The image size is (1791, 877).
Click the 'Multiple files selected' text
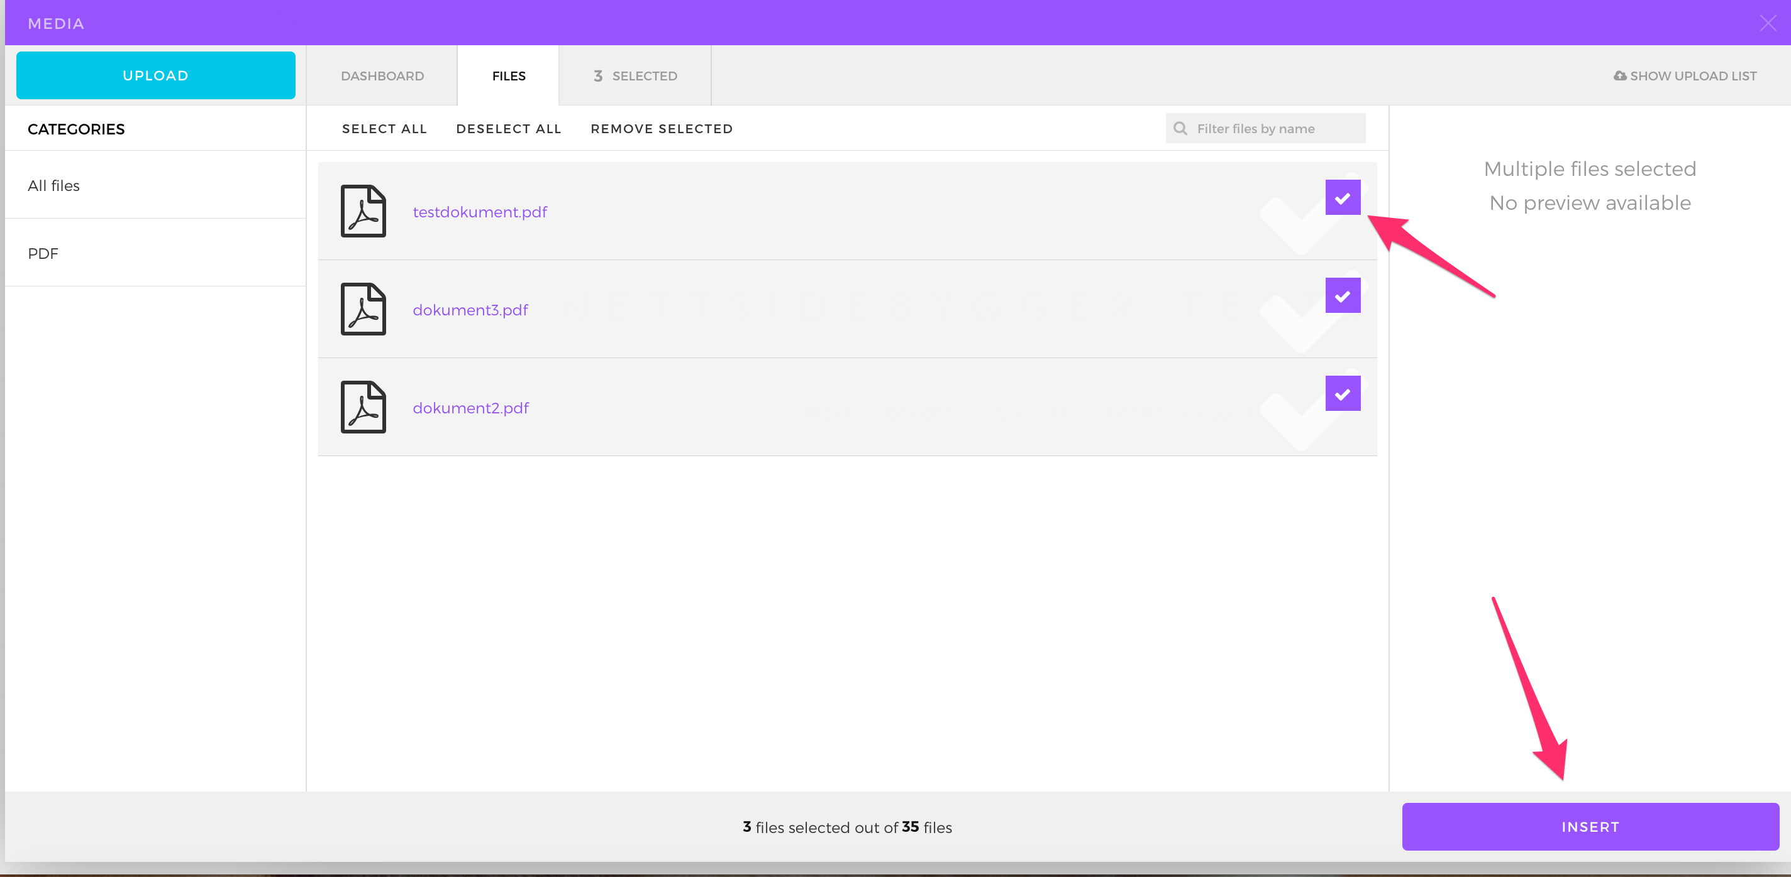pos(1589,169)
